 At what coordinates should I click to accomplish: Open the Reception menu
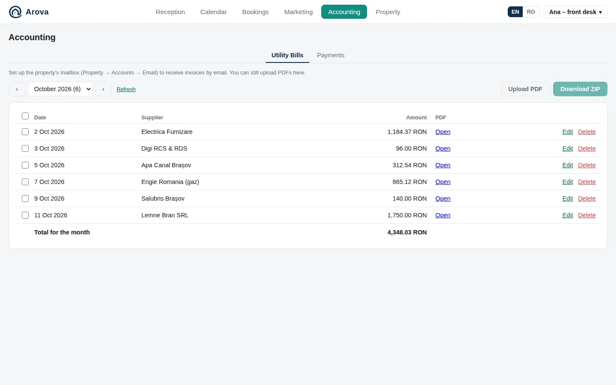click(170, 12)
